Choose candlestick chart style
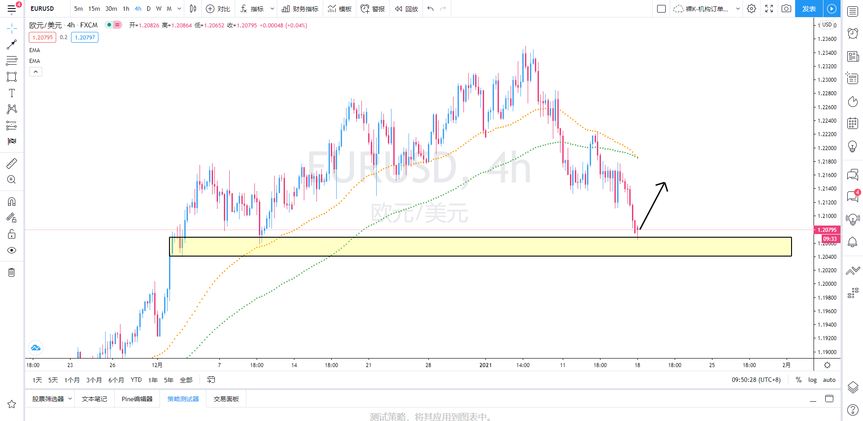The image size is (863, 421). tap(193, 9)
